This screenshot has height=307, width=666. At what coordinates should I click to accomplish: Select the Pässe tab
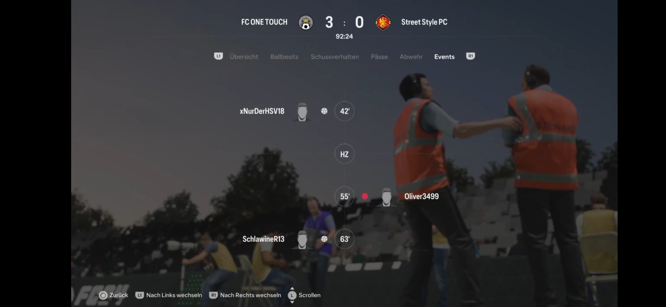379,57
